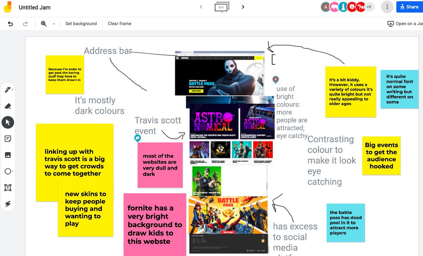
Task: Click the red lion collaborator avatar
Action: tap(351, 7)
